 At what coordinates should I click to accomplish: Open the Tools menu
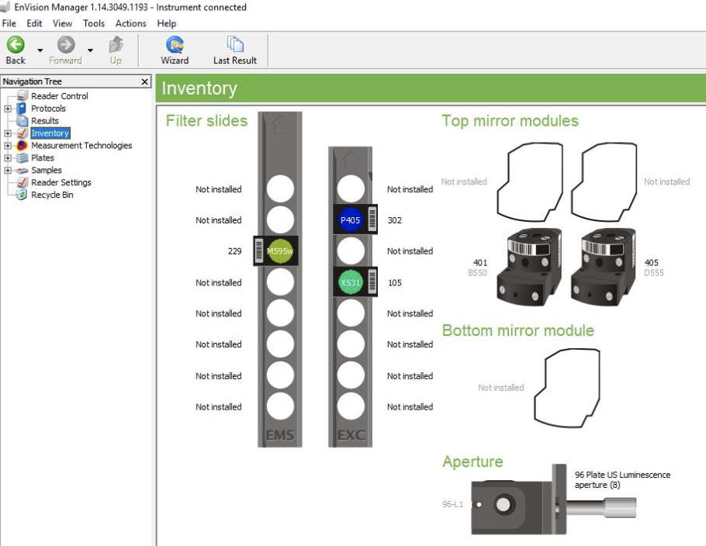coord(94,23)
